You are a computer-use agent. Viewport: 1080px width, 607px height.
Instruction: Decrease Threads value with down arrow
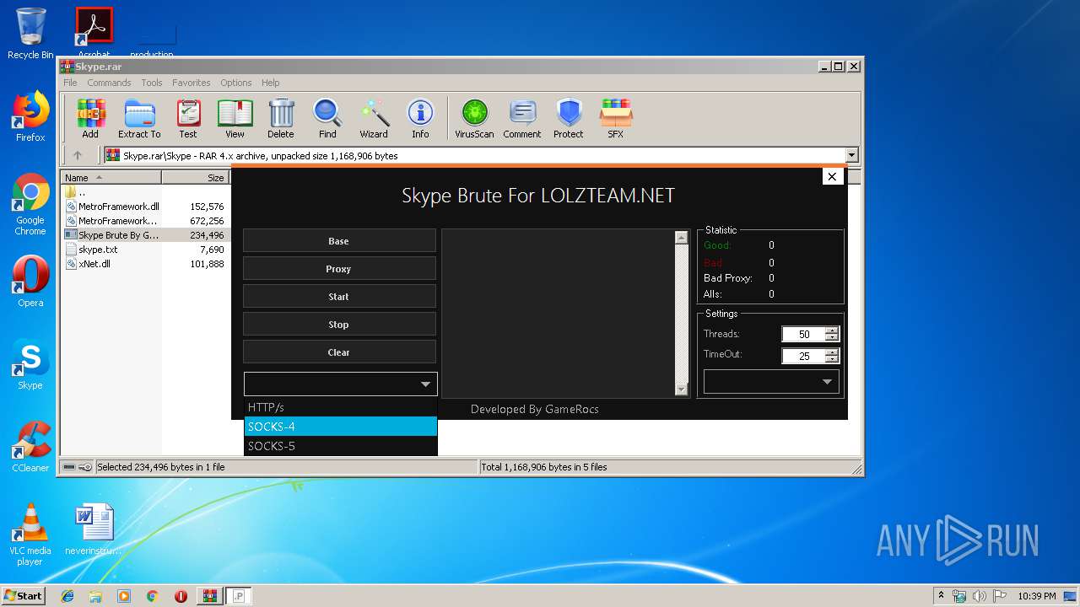832,337
